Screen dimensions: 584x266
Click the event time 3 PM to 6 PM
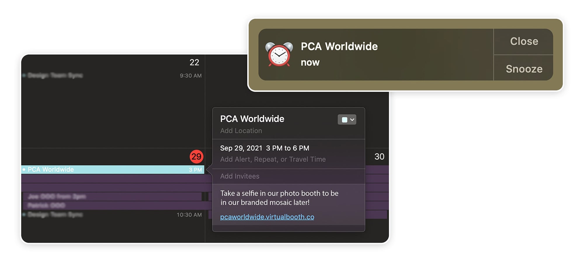coord(287,148)
